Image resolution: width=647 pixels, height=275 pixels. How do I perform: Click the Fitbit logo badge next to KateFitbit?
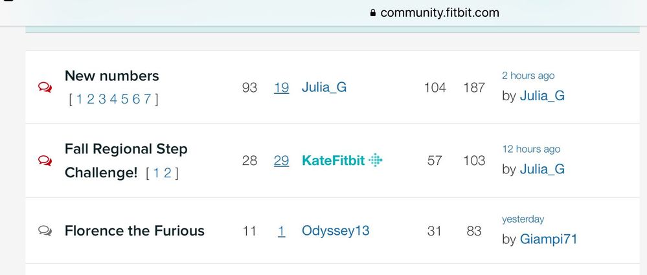coord(376,160)
